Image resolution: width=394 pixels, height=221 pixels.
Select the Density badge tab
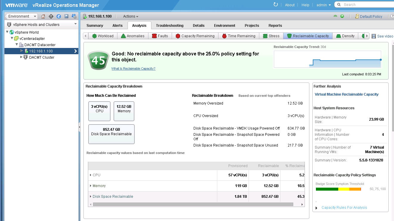(x=345, y=36)
